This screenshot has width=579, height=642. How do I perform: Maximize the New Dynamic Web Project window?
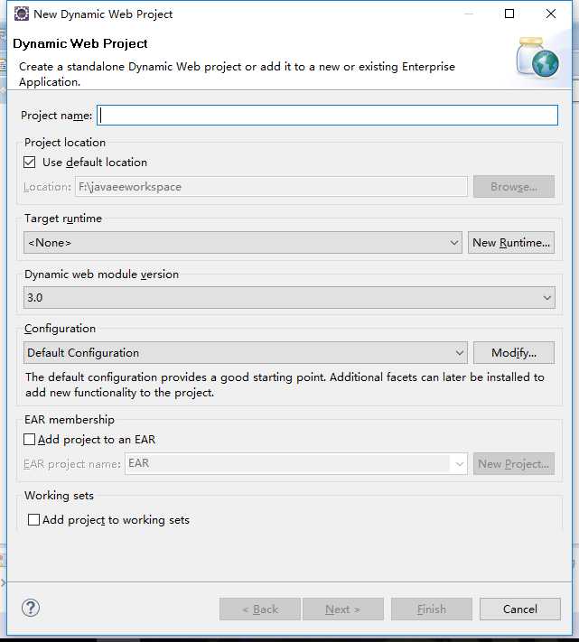tap(509, 14)
